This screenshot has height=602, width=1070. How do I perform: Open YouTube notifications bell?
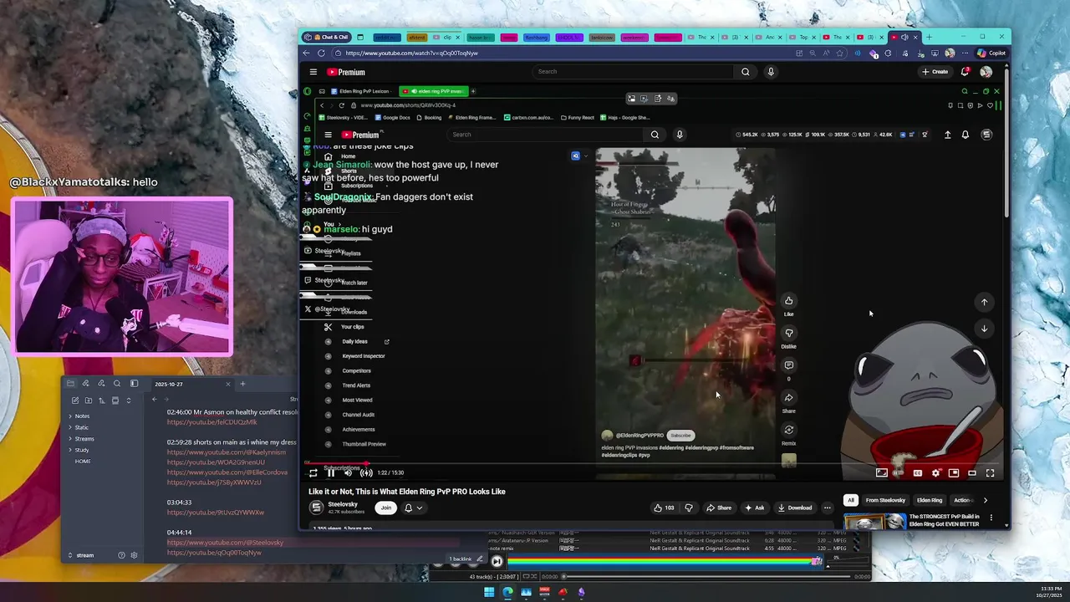(965, 72)
